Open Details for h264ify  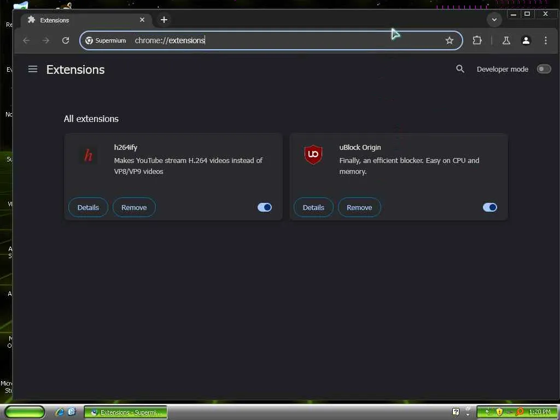tap(88, 207)
